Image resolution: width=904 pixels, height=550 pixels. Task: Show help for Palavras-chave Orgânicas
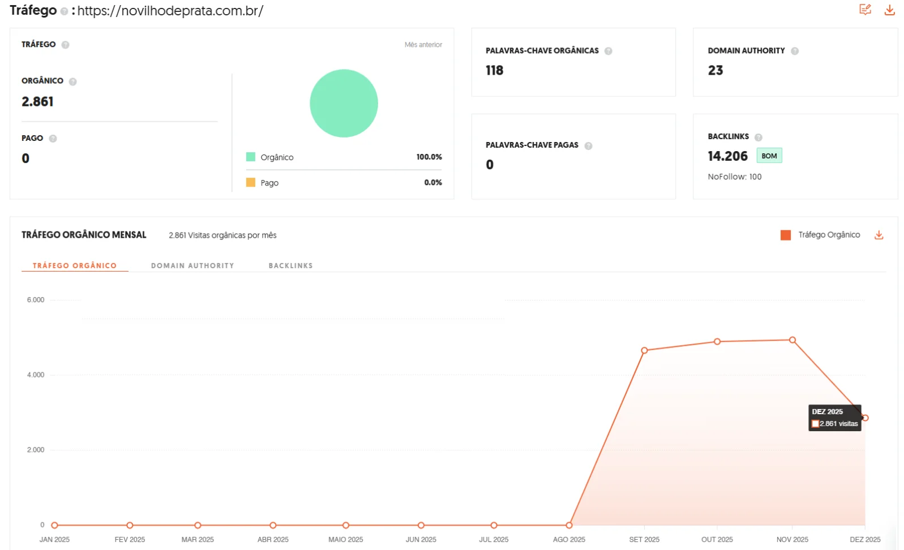(x=608, y=51)
